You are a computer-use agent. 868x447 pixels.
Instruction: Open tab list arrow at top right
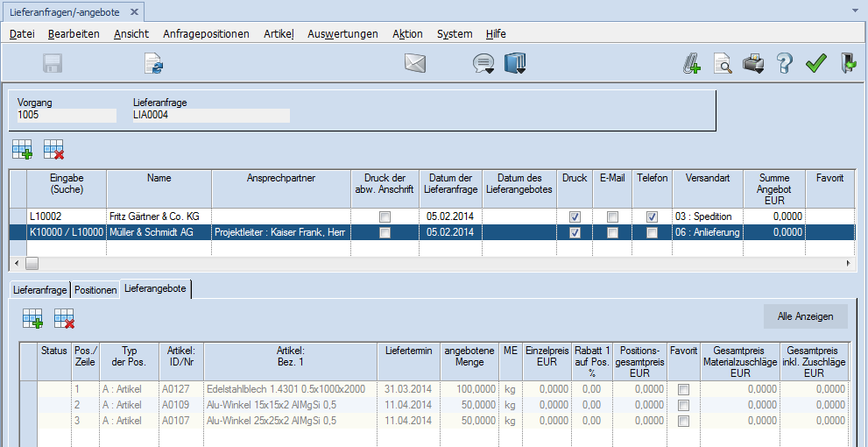point(856,12)
